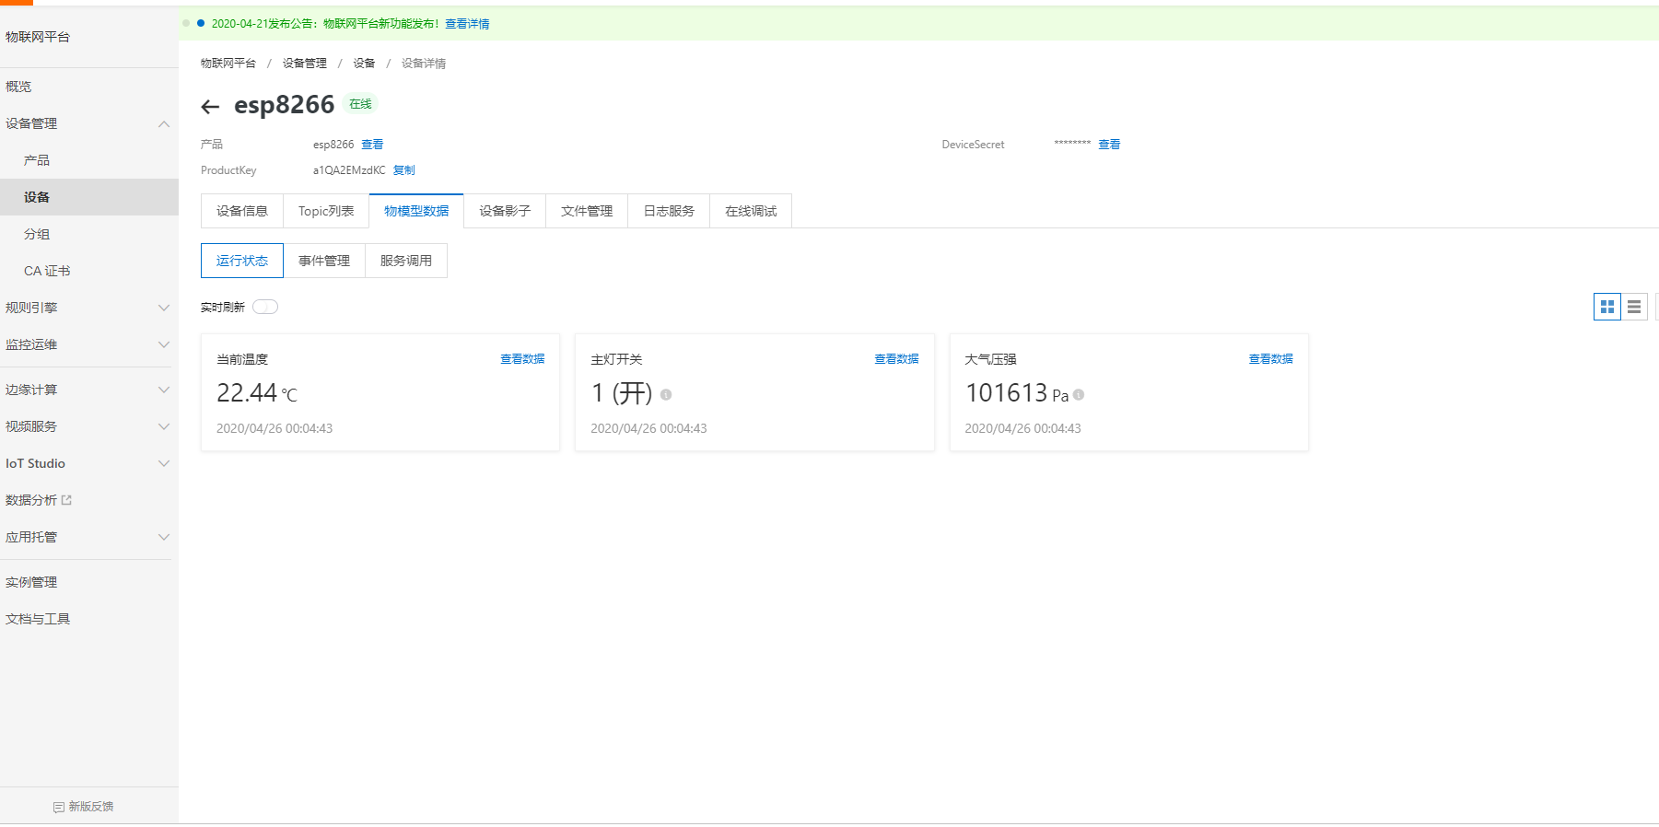Expand the 视频服务 menu
The width and height of the screenshot is (1659, 827).
click(x=164, y=426)
